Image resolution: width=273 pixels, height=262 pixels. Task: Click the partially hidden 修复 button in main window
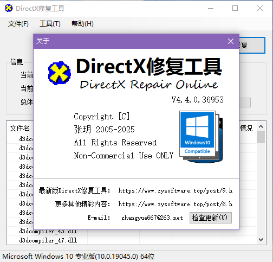point(252,45)
